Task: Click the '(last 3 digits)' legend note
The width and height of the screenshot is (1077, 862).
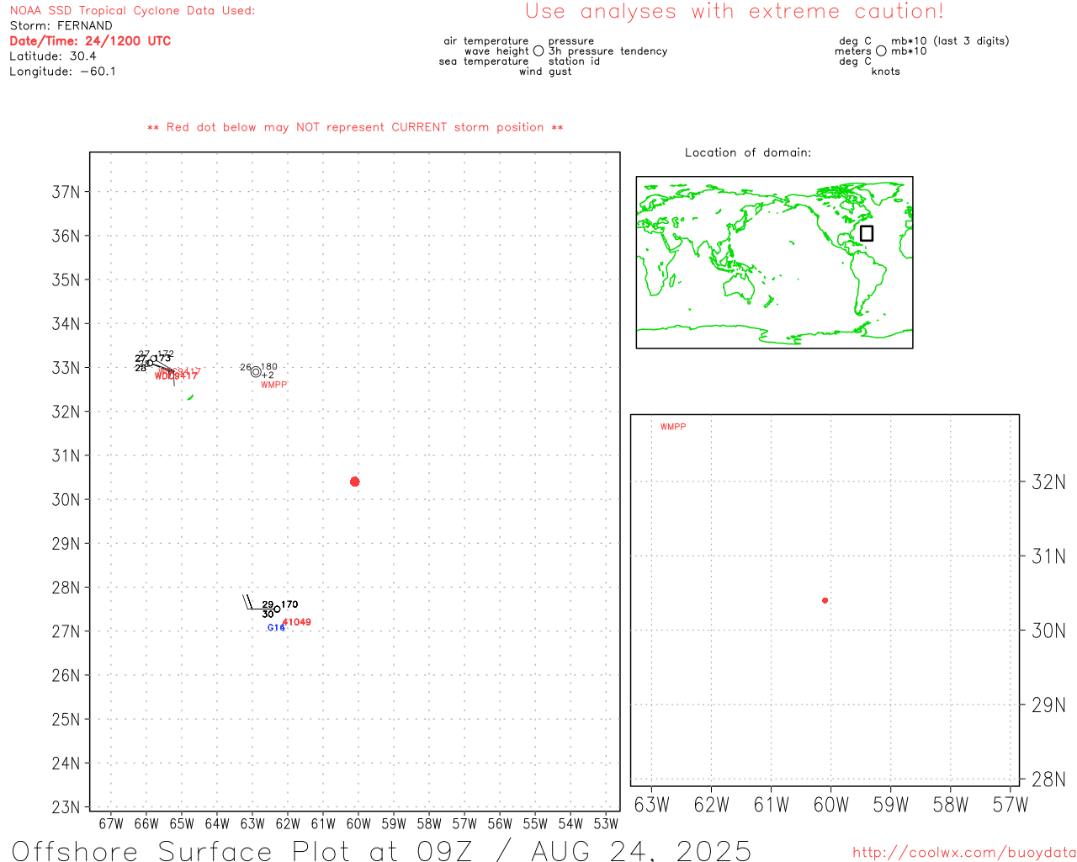Action: tap(971, 41)
